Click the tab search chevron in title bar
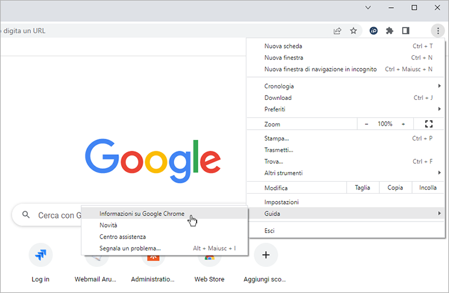The width and height of the screenshot is (449, 293). point(368,8)
